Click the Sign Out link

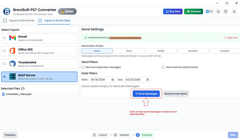[231, 37]
